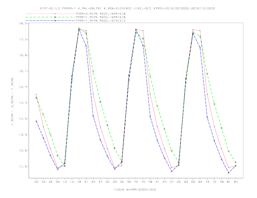Click y-axis tick label 12.6
This screenshot has height=198, width=257.
[23, 151]
